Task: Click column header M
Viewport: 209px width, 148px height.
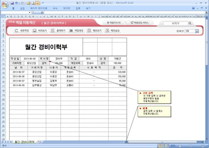Action: click(52, 16)
